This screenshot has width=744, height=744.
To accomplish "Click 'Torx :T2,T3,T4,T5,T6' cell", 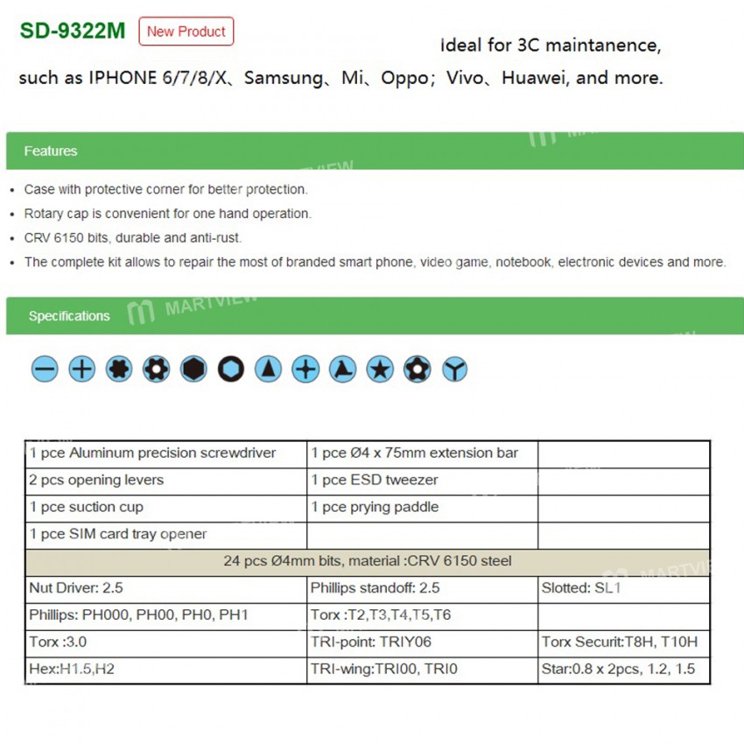I will pos(422,615).
